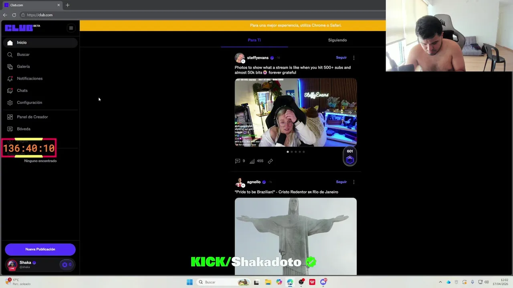The image size is (513, 288).
Task: Click the Galería images icon
Action: [x=10, y=66]
